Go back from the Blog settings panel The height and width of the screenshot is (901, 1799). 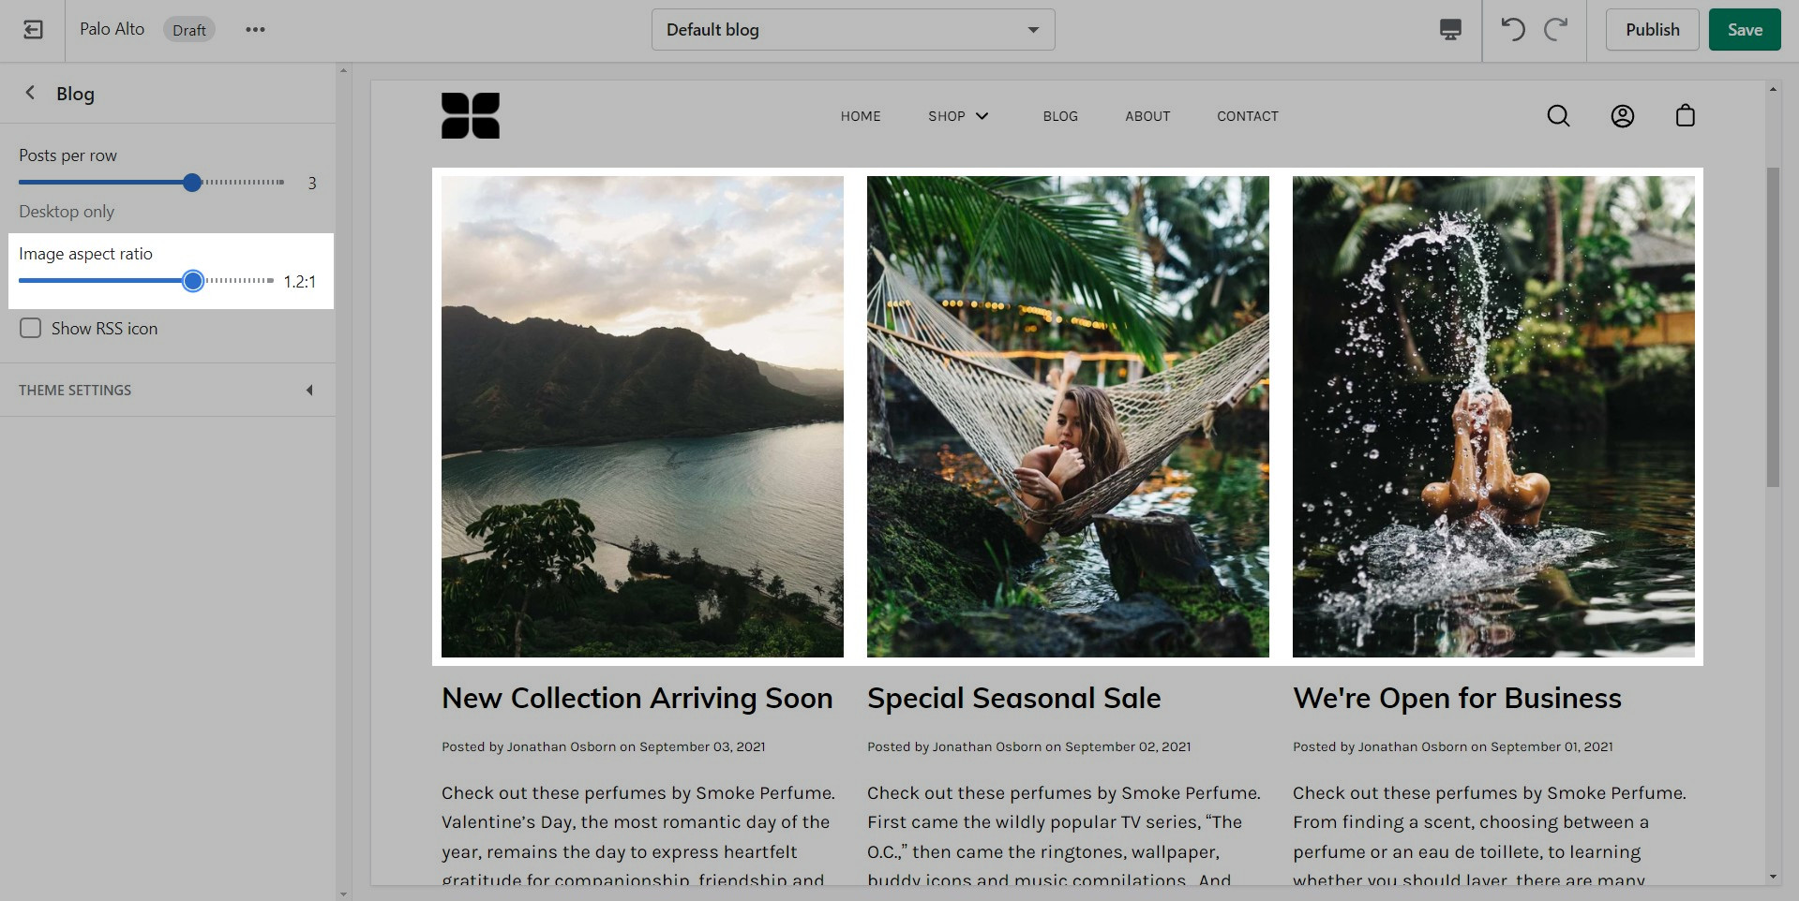(x=30, y=93)
